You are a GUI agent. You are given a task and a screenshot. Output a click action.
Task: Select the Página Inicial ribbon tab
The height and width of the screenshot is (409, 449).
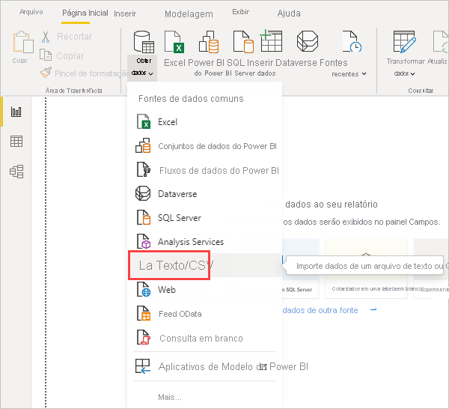(x=85, y=13)
